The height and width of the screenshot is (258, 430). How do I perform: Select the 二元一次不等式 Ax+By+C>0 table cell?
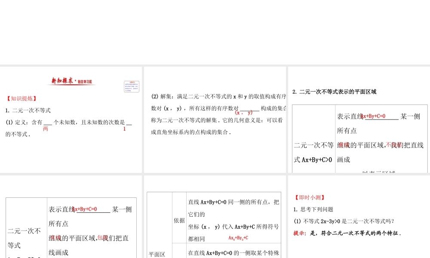coord(313,153)
